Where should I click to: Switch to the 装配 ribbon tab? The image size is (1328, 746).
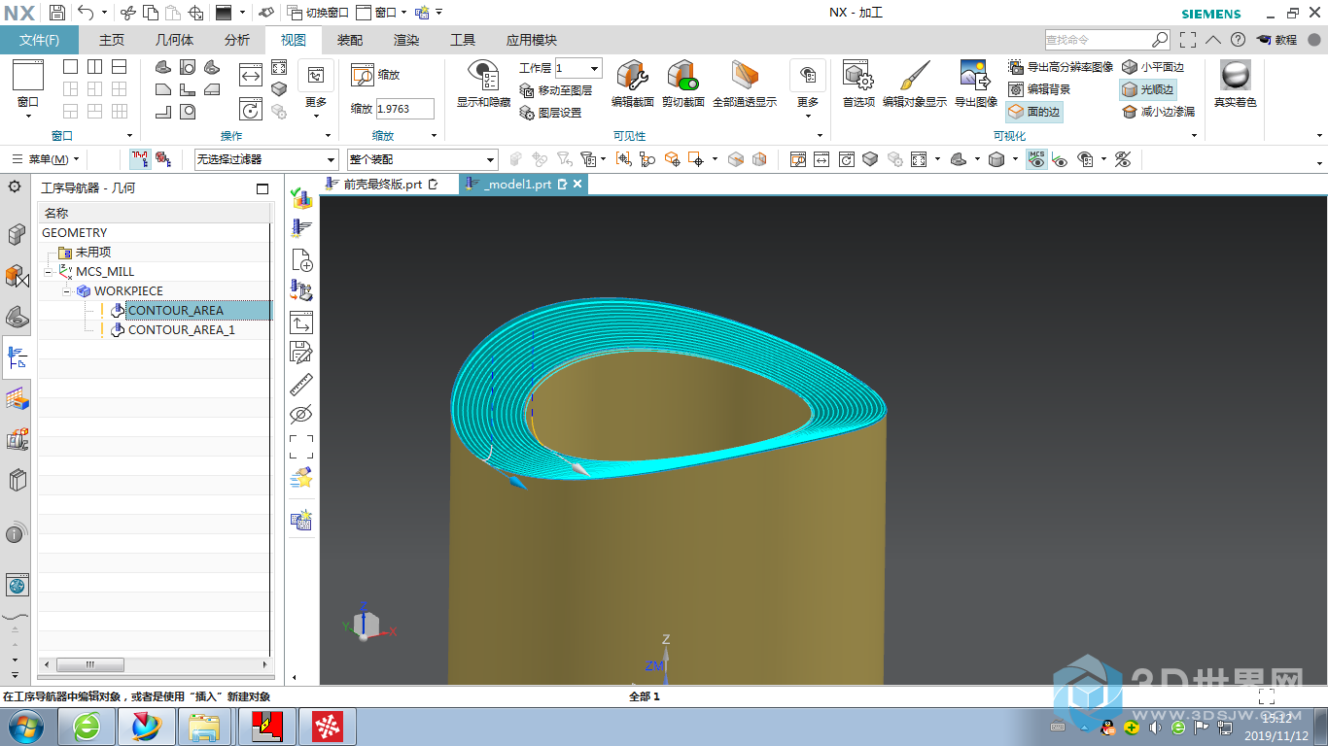(x=350, y=40)
